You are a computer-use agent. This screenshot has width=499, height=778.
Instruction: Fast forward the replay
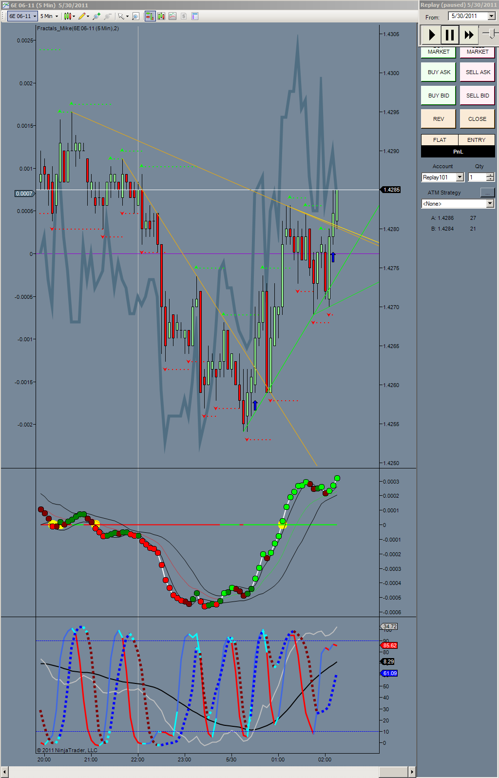[469, 35]
